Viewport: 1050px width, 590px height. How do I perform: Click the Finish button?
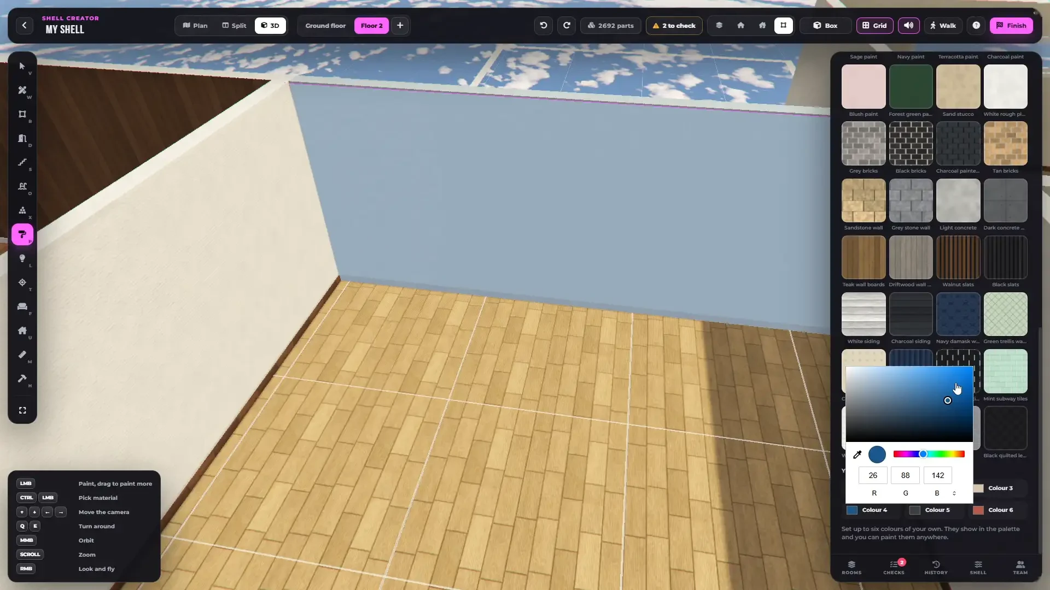click(x=1011, y=25)
